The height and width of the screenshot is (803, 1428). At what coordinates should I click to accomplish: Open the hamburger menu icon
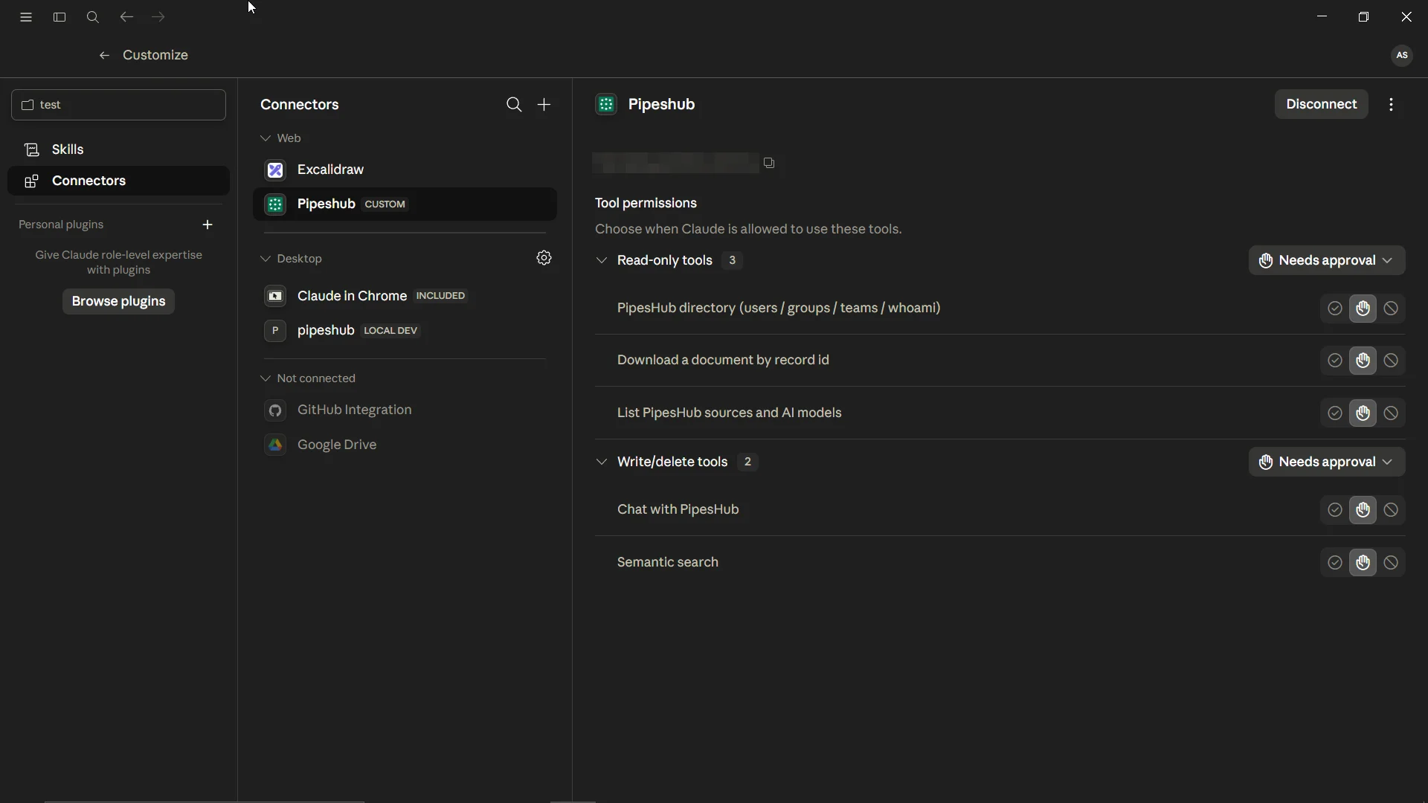26,17
